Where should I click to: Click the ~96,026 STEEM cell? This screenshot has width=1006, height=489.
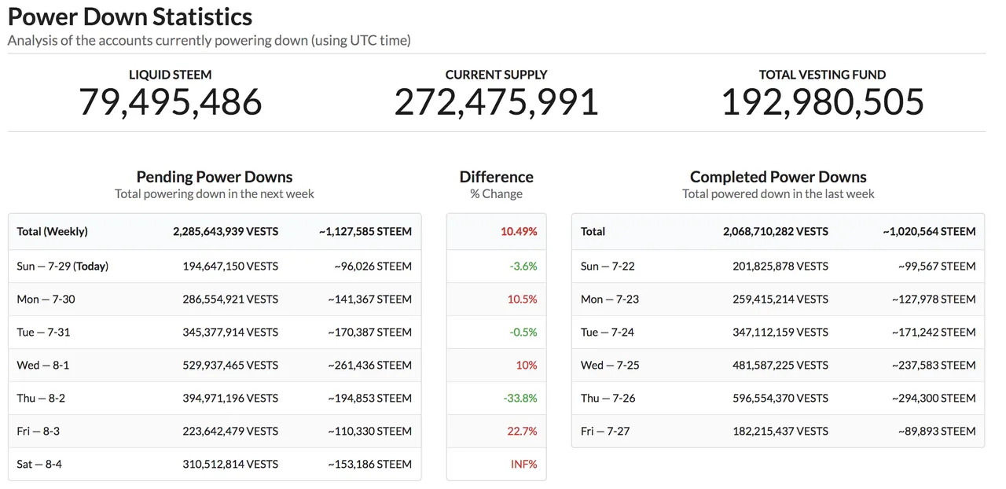pos(373,266)
